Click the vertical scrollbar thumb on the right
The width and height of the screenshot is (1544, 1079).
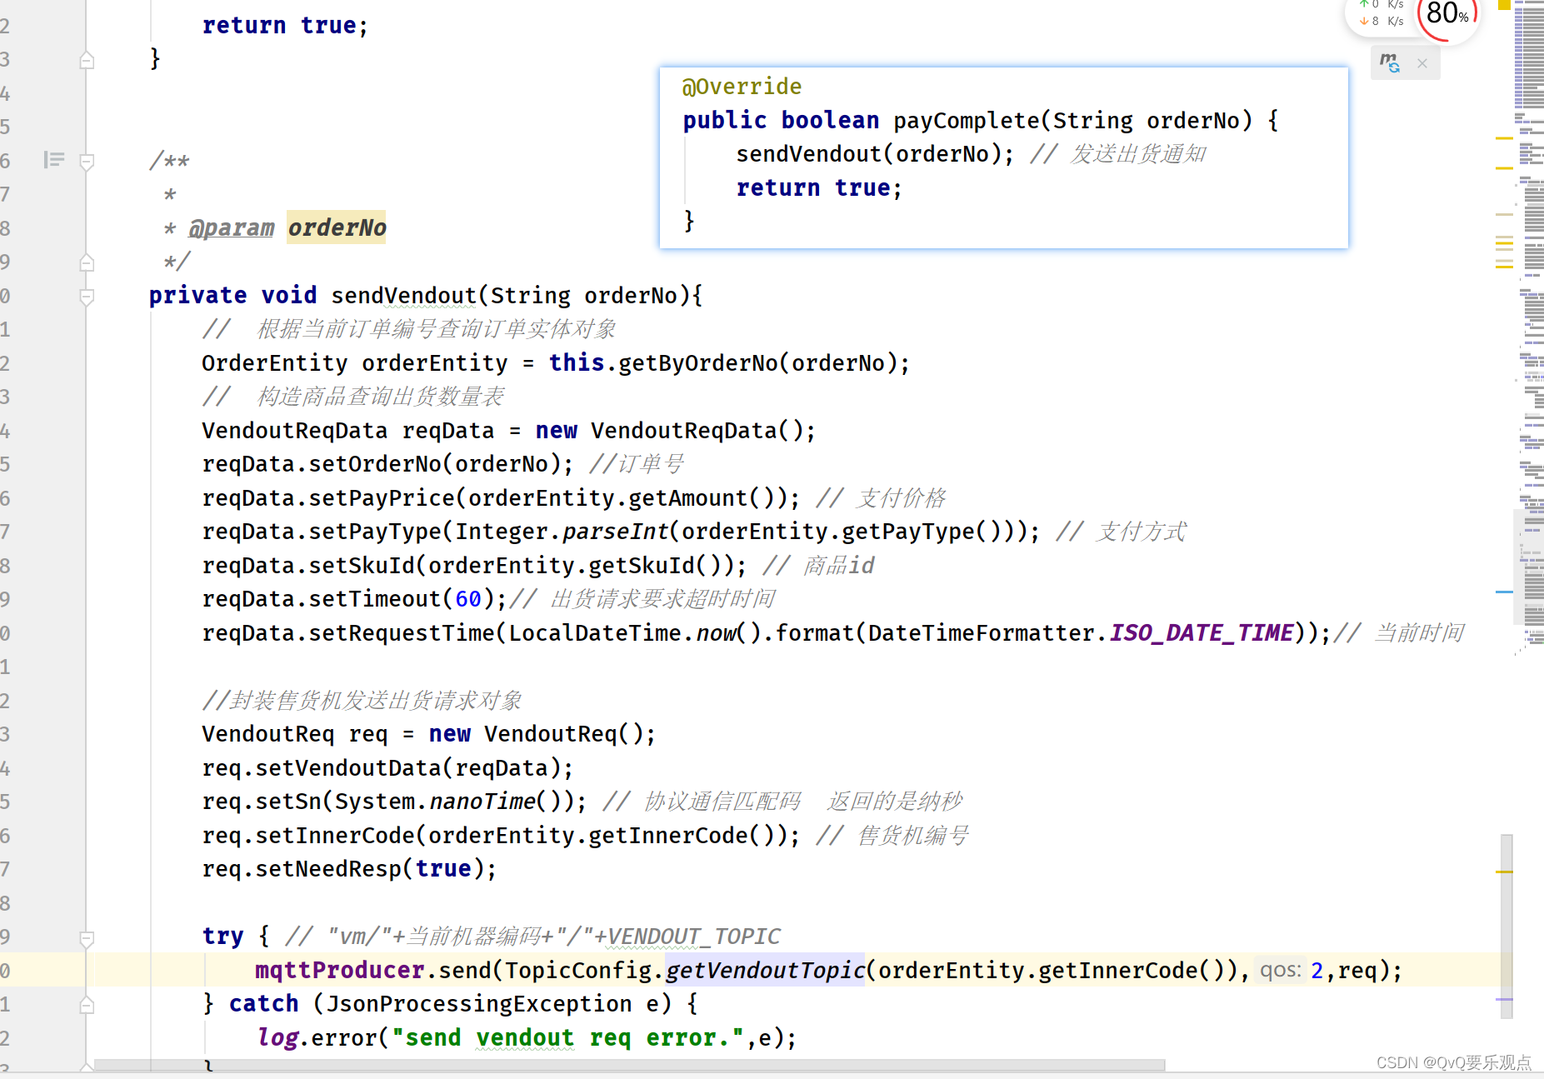click(1507, 925)
